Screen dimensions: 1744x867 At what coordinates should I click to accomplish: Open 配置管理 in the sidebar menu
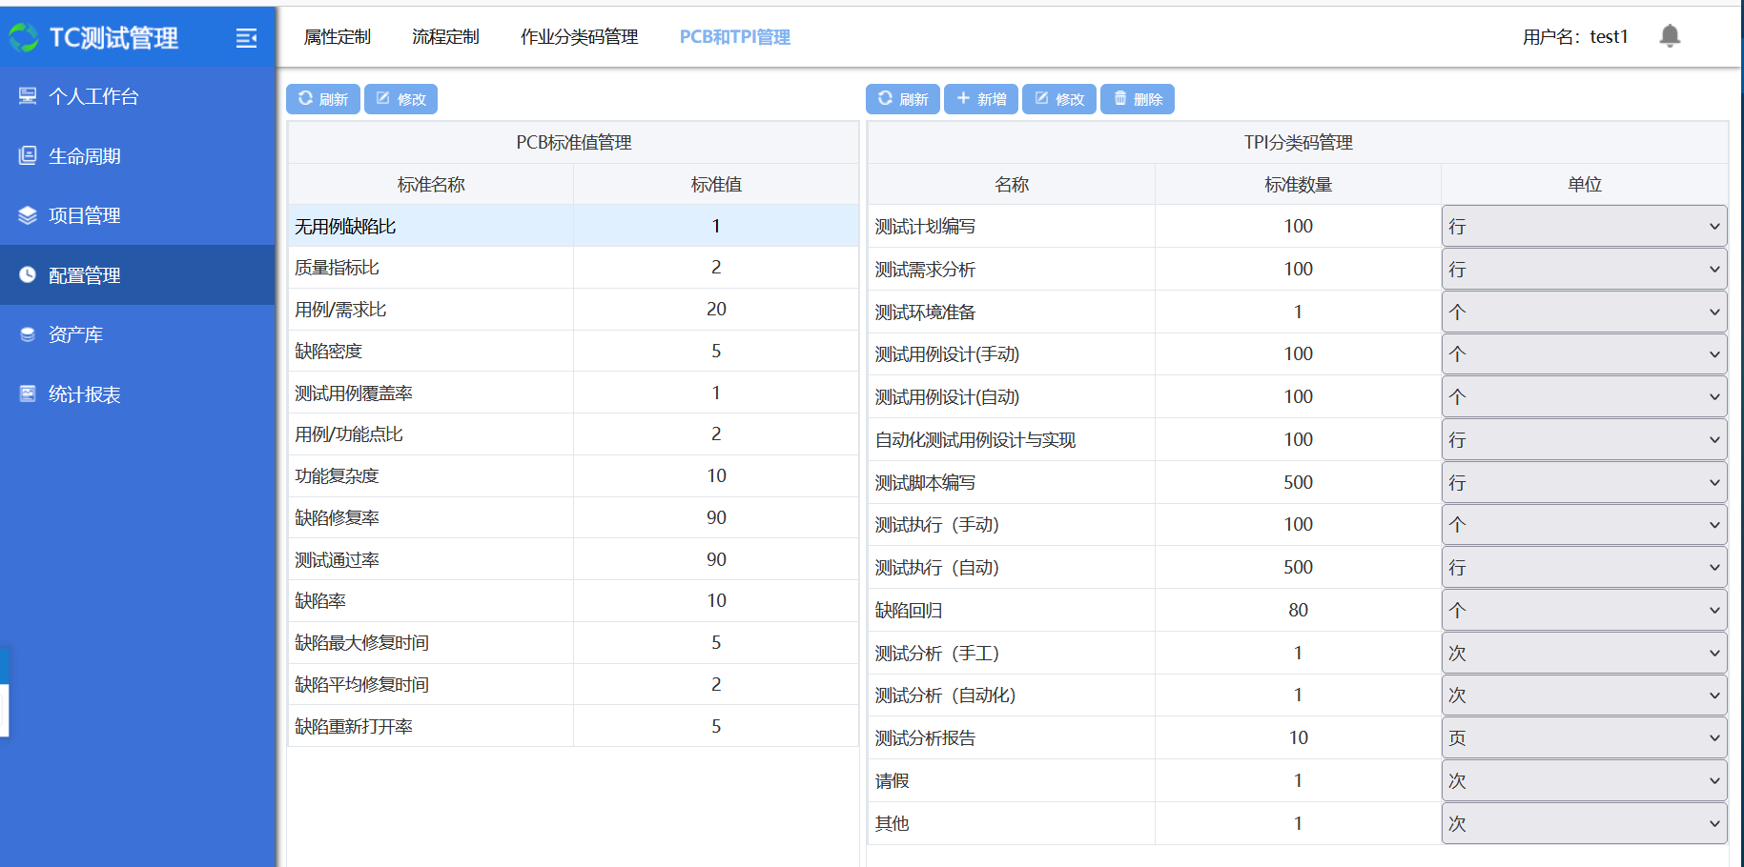coord(84,275)
